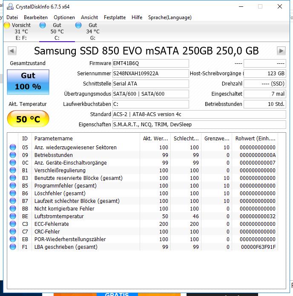Screen dimensions: 293x296
Task: Click status orb of LBA geschrieben row
Action: pyautogui.click(x=13, y=247)
